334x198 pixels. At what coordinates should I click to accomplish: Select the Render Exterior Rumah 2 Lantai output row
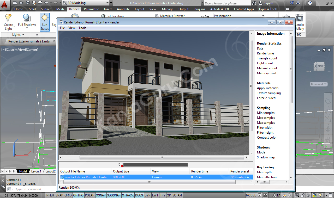[86, 177]
